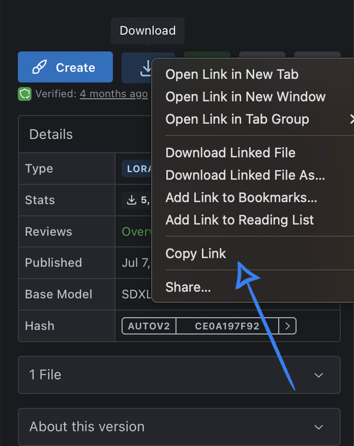Click the downloads count icon in Stats
The image size is (354, 446).
click(x=132, y=200)
